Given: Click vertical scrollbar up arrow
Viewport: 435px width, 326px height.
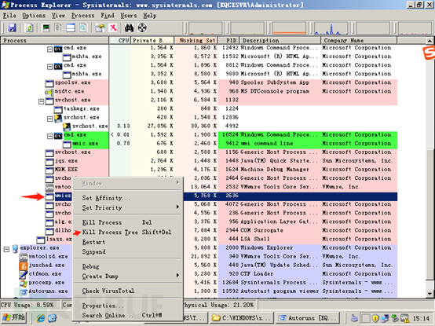Looking at the screenshot, I should 430,41.
